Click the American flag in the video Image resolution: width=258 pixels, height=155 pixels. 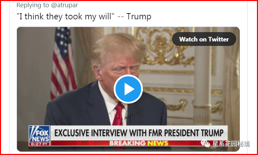tap(63, 63)
